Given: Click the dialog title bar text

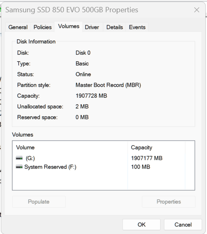Looking at the screenshot, I should point(72,10).
